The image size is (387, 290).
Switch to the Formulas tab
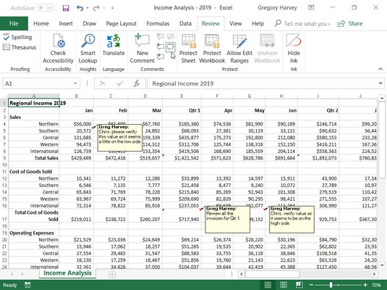(x=158, y=23)
